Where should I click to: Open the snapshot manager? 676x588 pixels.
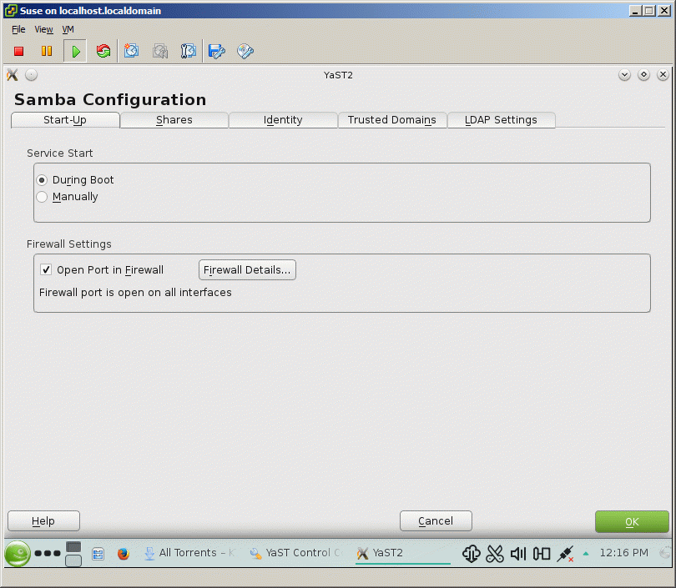tap(189, 51)
